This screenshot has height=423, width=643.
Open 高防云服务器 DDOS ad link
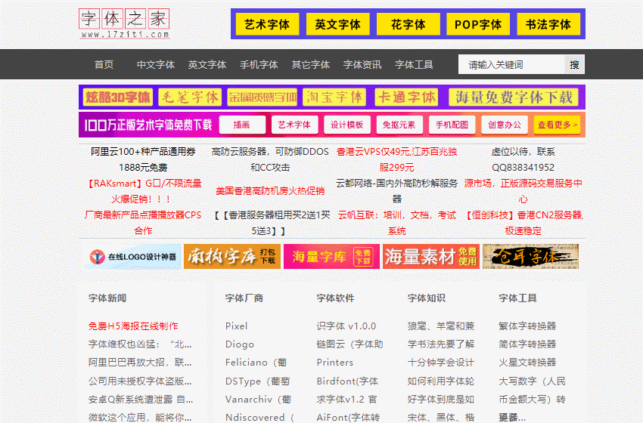(270, 159)
